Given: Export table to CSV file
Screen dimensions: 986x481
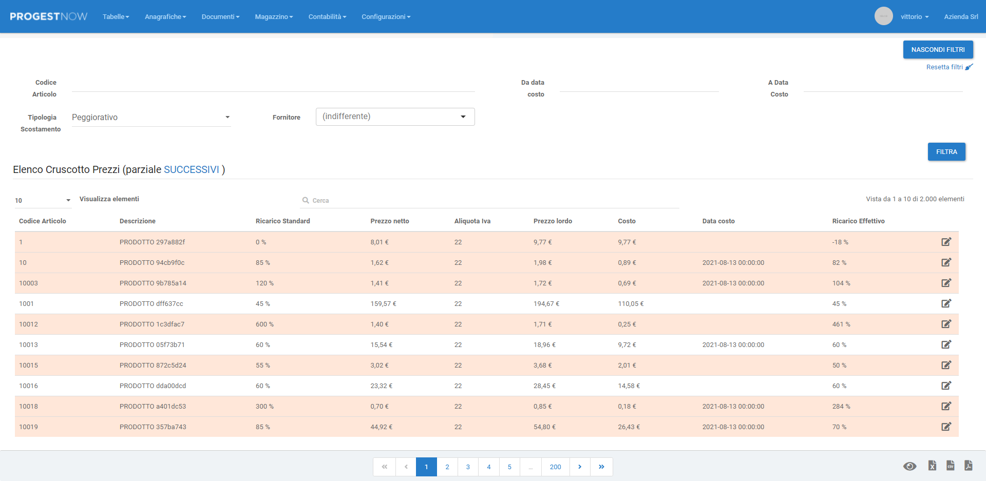Looking at the screenshot, I should pos(951,466).
